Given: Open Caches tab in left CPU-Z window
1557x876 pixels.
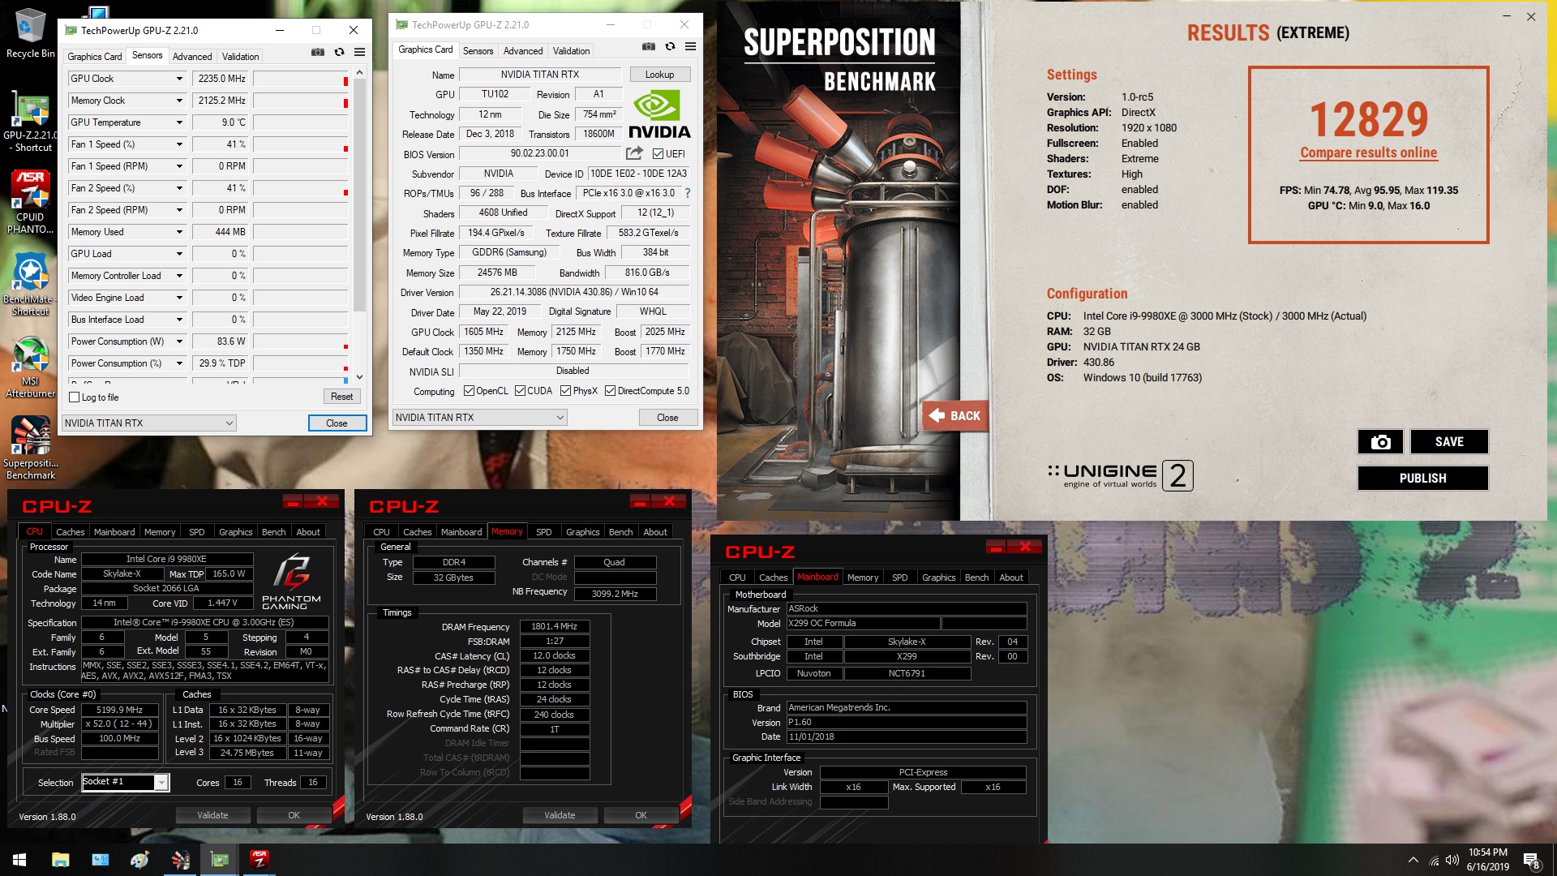Looking at the screenshot, I should pyautogui.click(x=70, y=532).
